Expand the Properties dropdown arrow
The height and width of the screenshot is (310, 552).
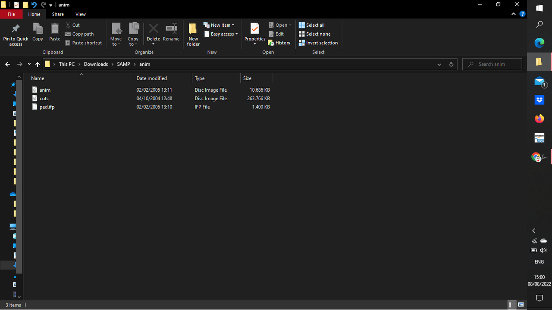tap(255, 44)
